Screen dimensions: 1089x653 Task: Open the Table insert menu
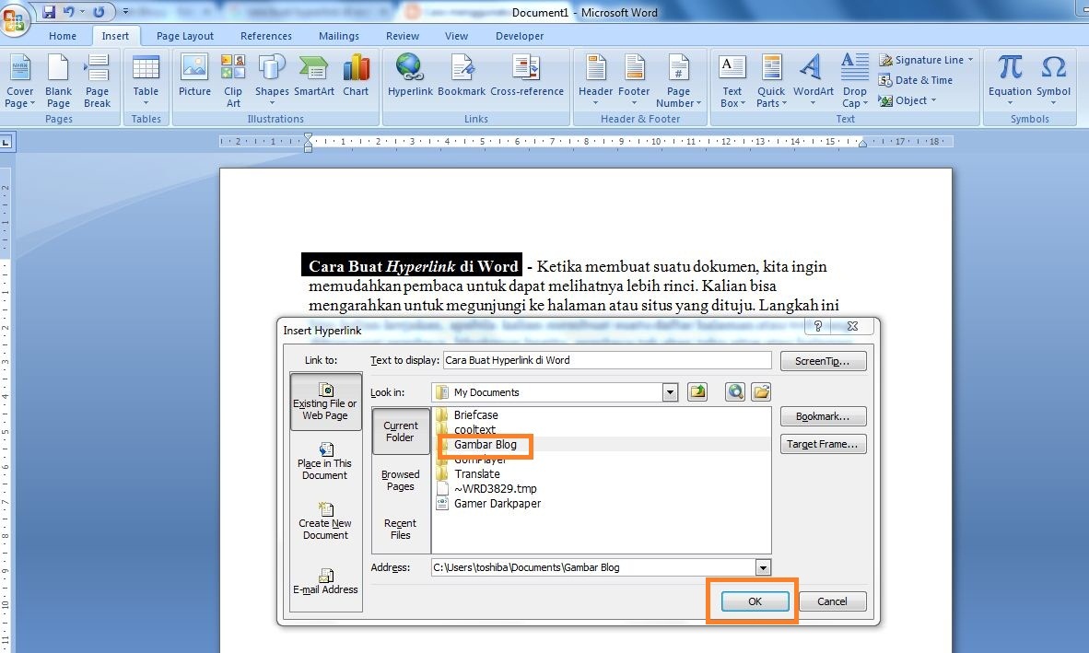[x=146, y=80]
